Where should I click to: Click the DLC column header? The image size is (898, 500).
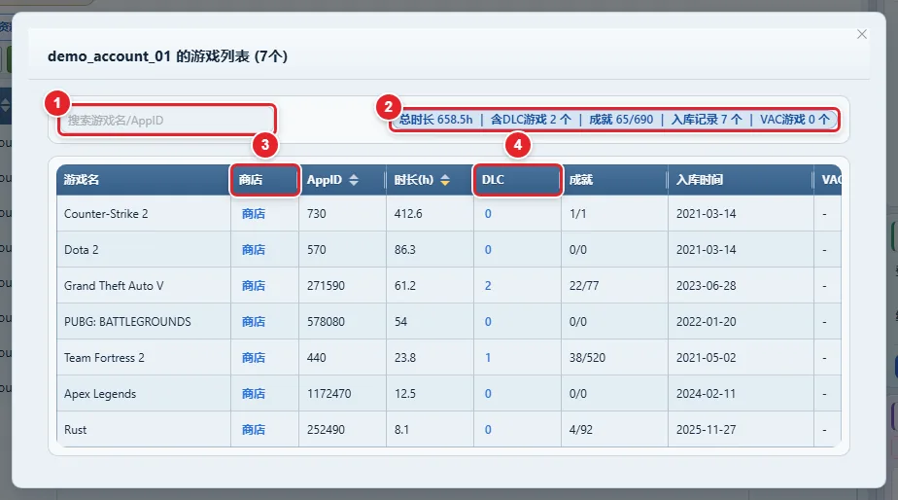point(517,180)
